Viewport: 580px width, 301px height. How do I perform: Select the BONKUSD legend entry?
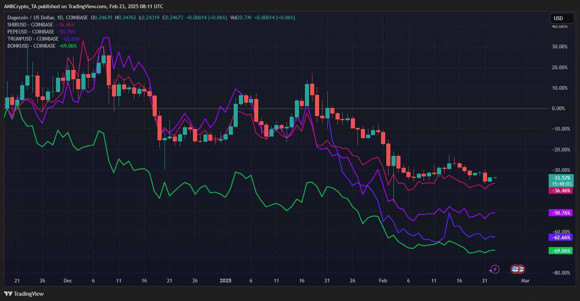tap(31, 46)
